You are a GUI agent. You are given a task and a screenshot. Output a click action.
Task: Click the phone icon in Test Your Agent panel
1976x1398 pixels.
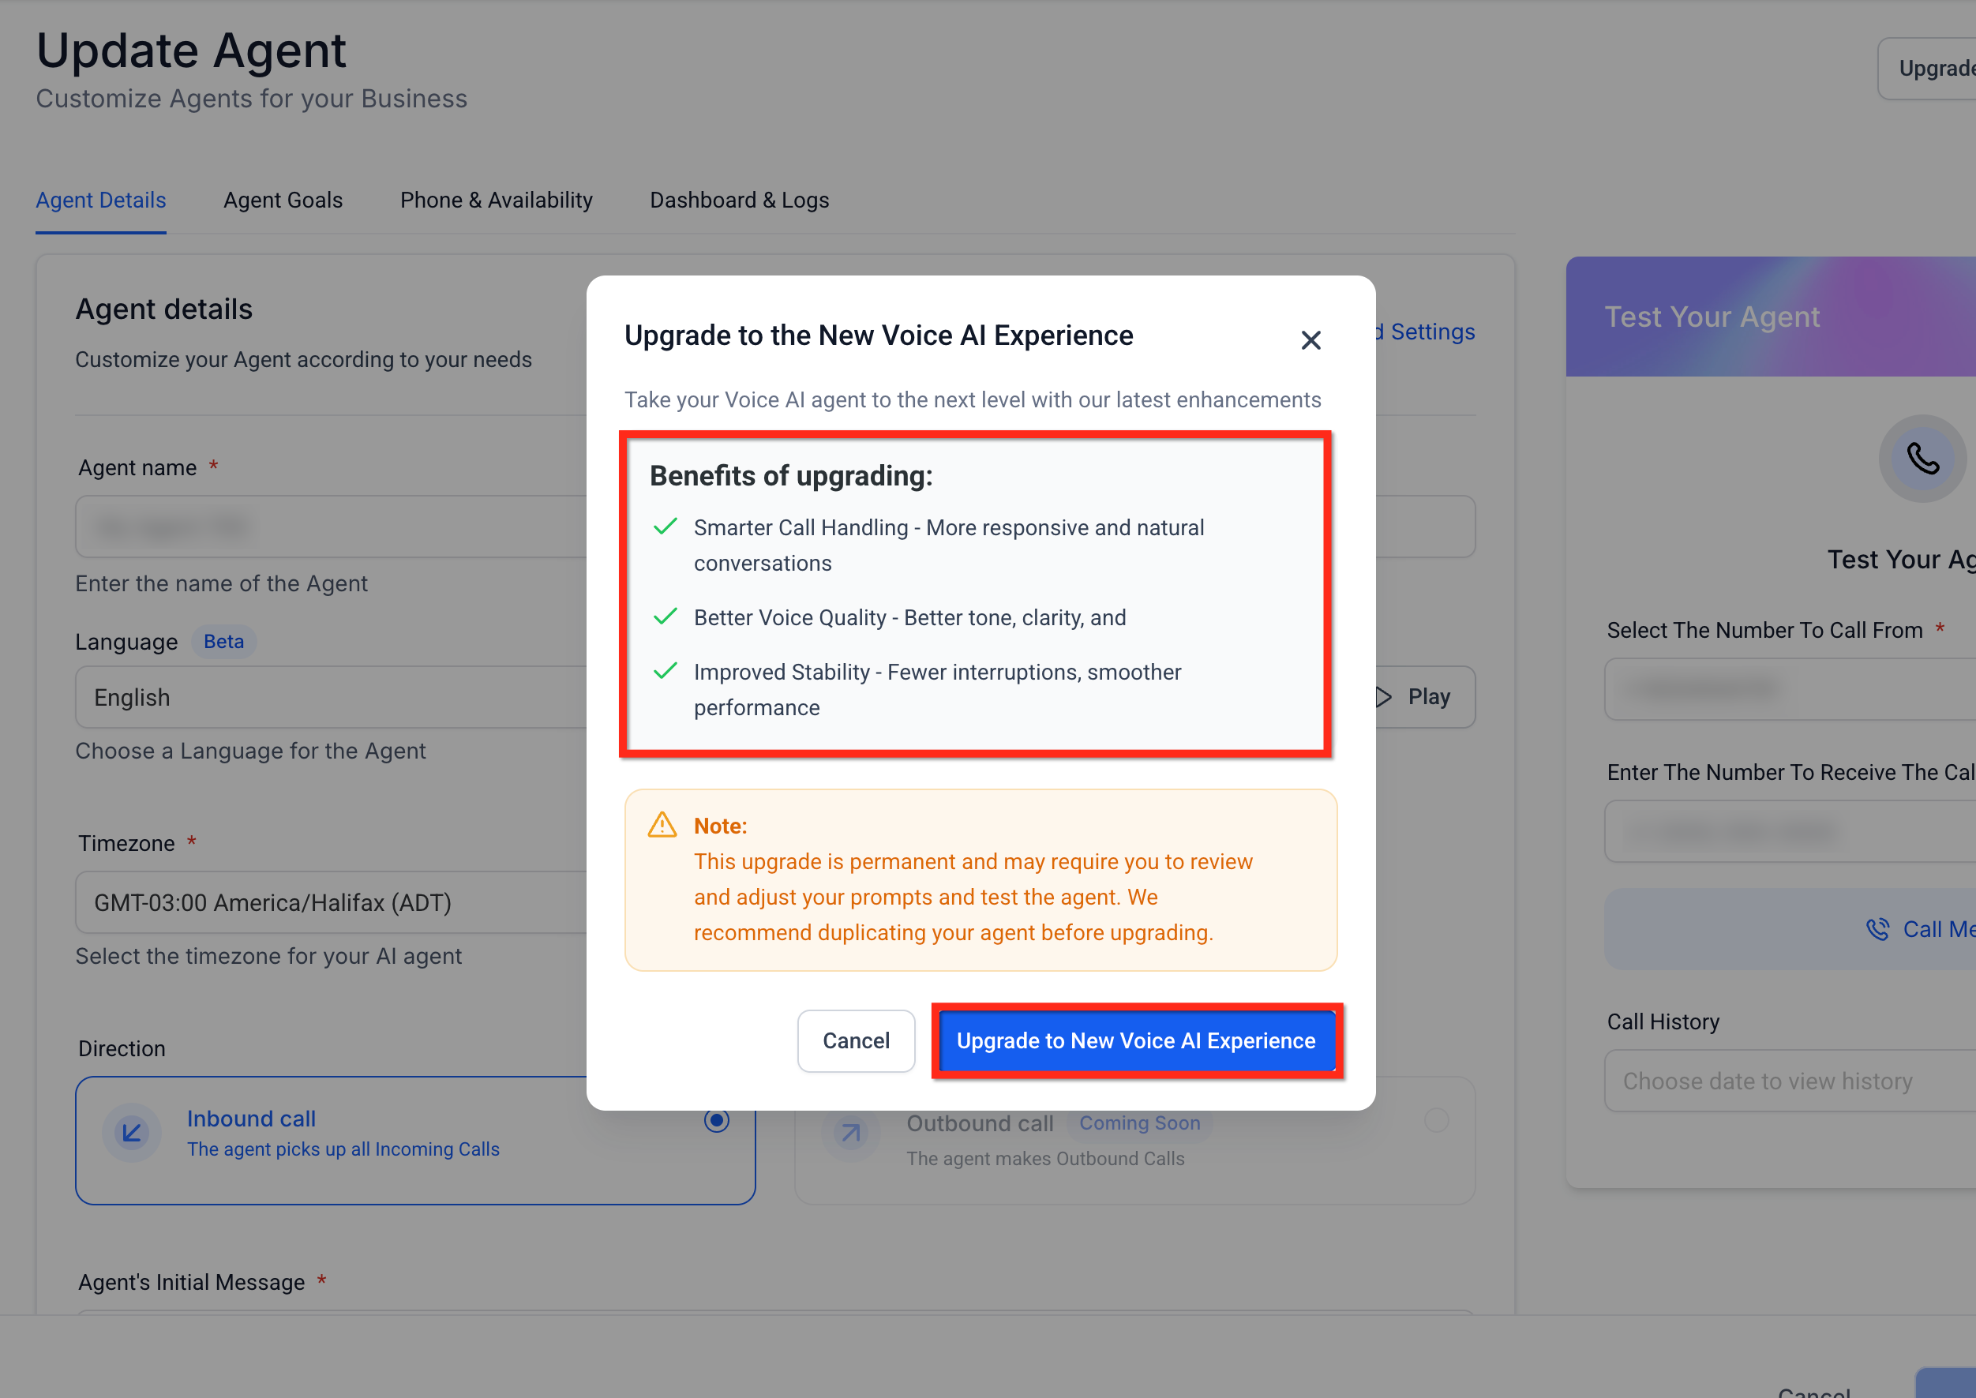click(1922, 459)
